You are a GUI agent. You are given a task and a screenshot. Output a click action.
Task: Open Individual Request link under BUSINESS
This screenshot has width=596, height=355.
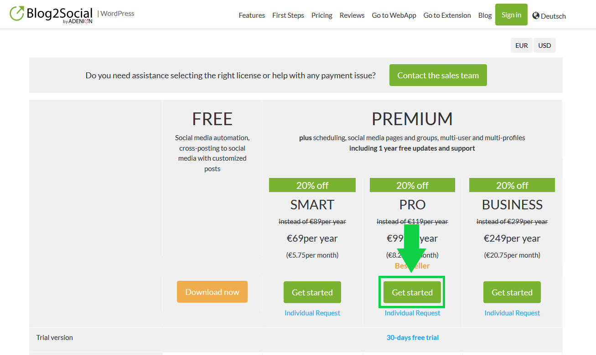tap(512, 313)
